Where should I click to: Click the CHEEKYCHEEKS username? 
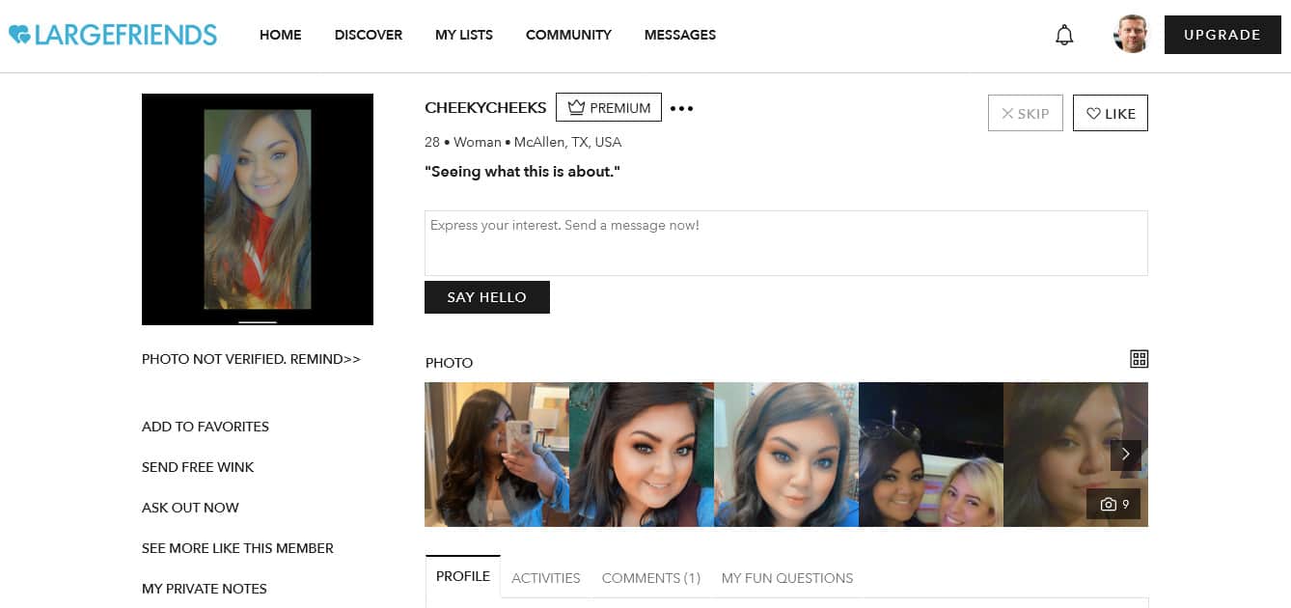click(485, 108)
